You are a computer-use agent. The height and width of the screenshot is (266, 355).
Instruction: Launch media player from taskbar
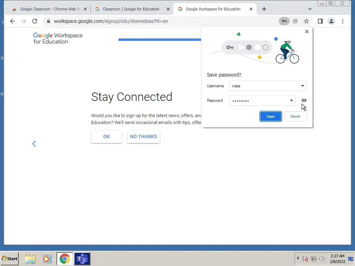(x=47, y=258)
